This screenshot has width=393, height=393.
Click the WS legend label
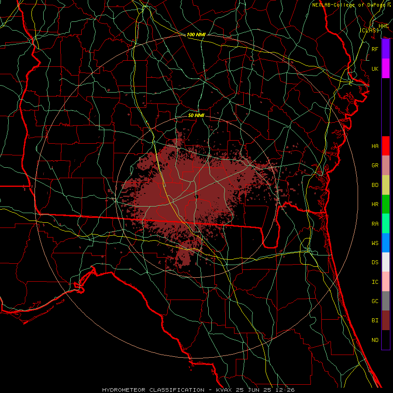(x=375, y=243)
